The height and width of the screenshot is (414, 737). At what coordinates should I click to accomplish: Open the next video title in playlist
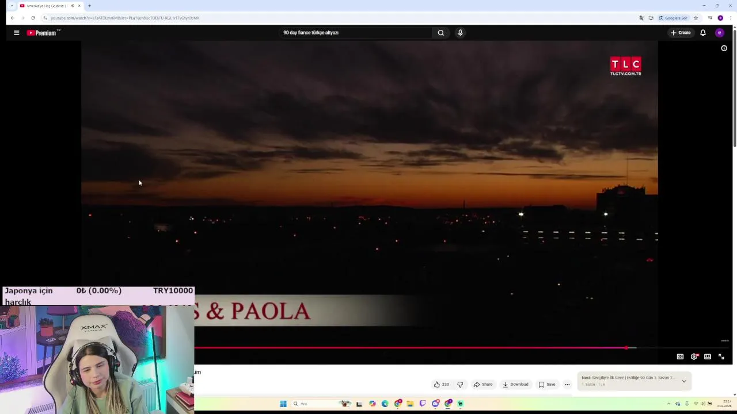click(628, 378)
